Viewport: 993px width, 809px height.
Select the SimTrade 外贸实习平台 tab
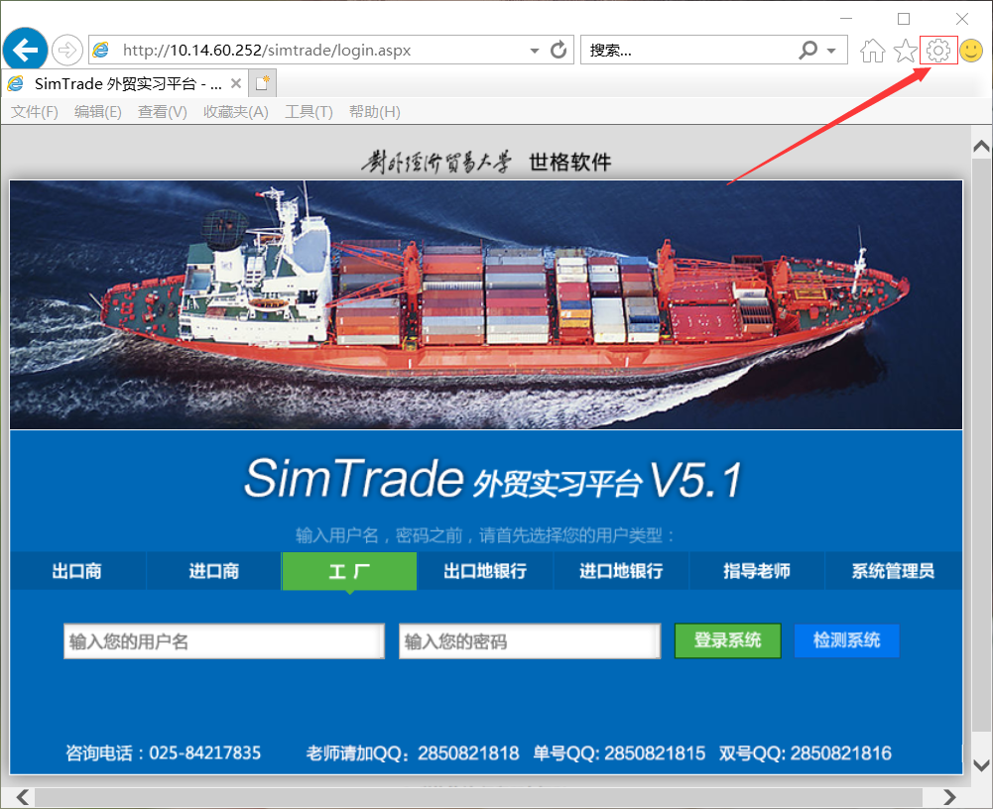point(123,83)
